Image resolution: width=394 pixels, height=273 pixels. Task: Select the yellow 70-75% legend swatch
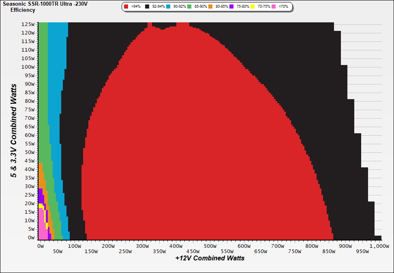(253, 7)
